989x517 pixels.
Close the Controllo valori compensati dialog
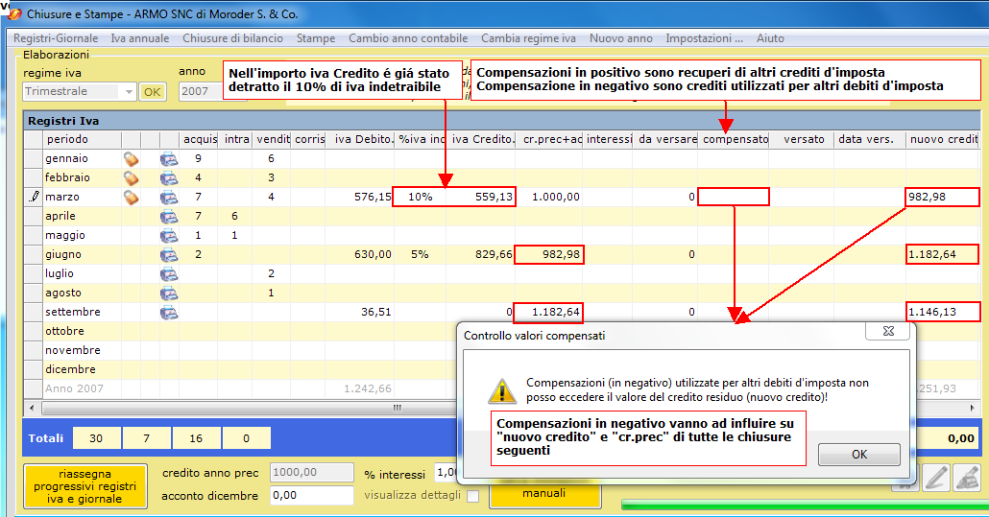(x=887, y=332)
